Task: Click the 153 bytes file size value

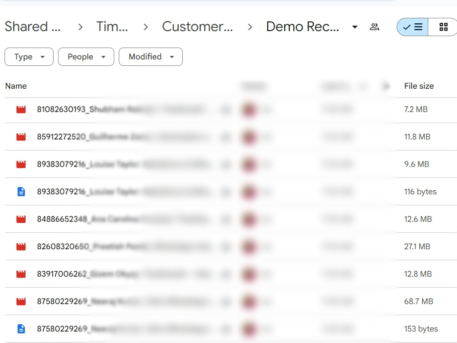Action: 421,329
